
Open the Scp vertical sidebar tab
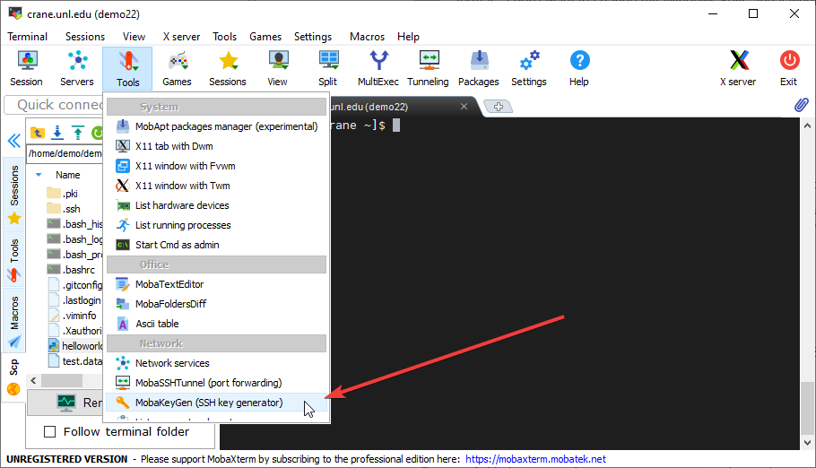14,377
